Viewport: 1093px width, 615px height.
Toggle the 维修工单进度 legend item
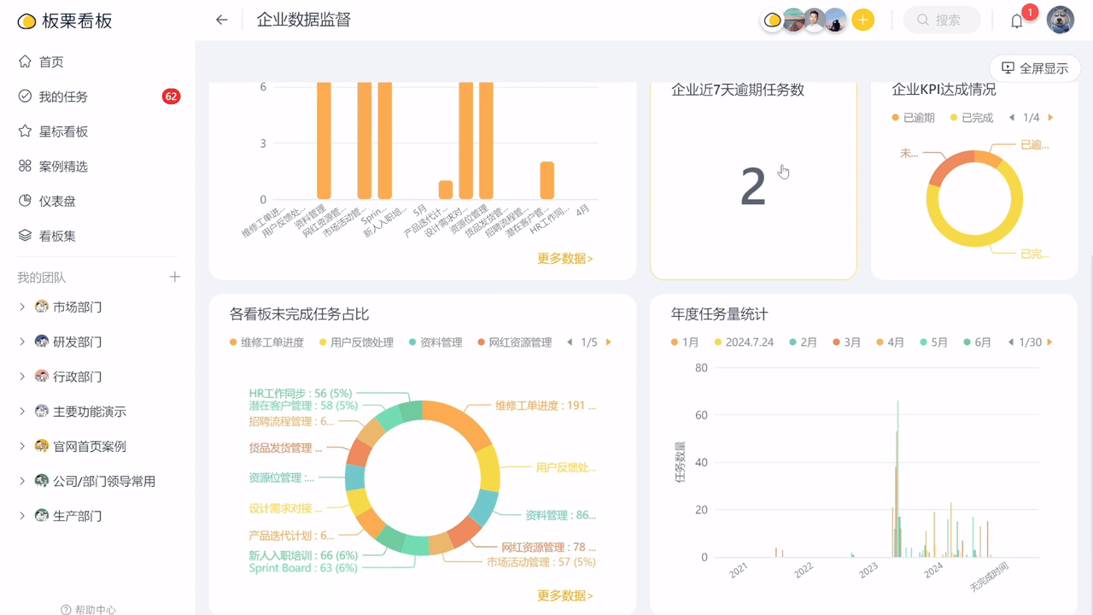[266, 343]
